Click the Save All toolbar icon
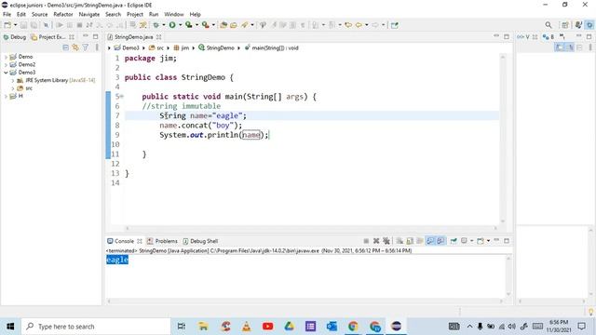Viewport: 596px width, 335px height. (34, 25)
